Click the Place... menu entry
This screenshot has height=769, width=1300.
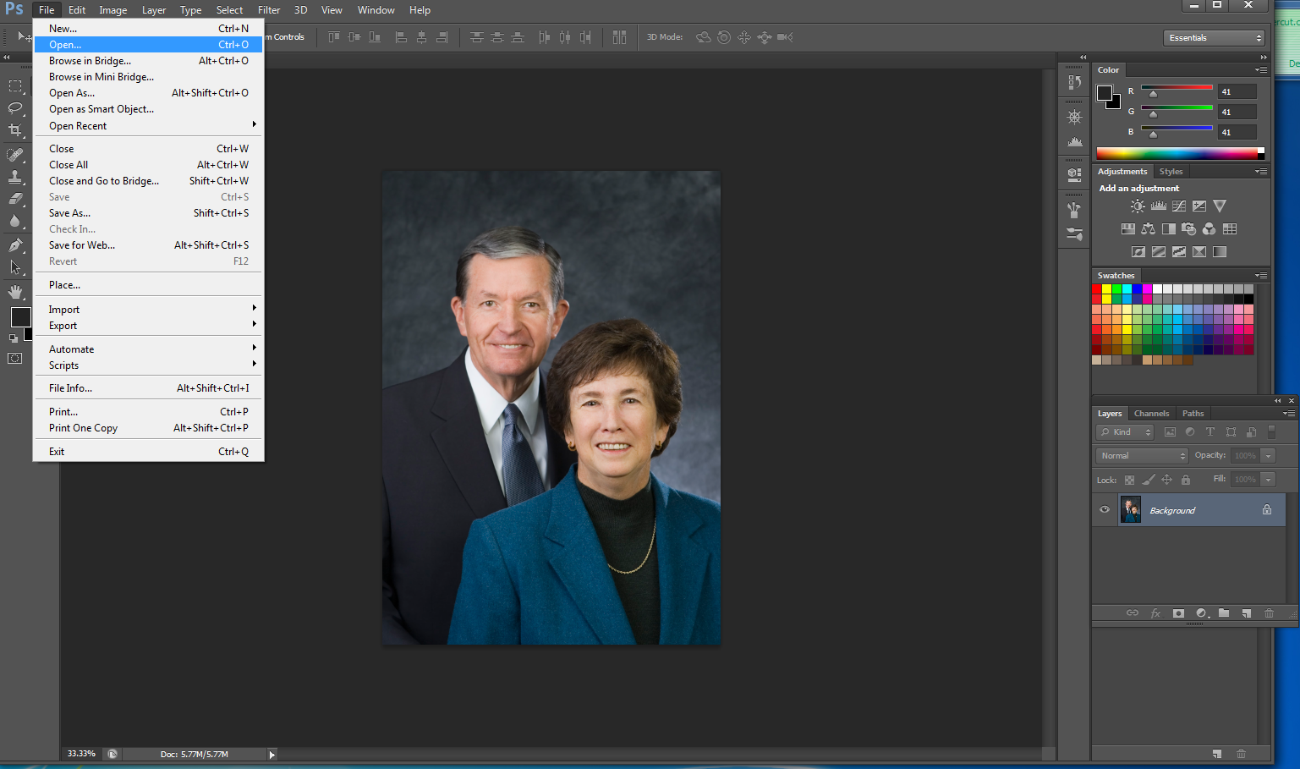point(149,285)
